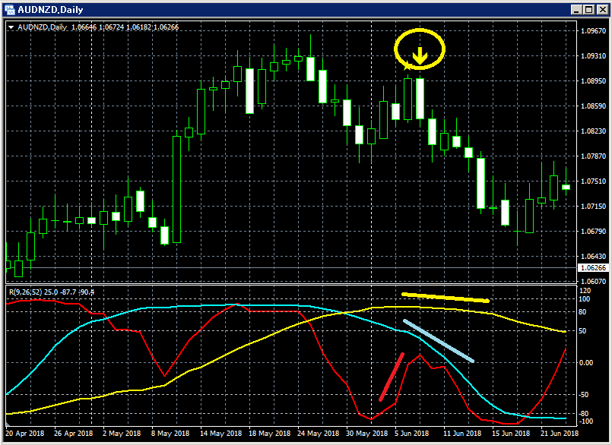The width and height of the screenshot is (612, 445).
Task: Maximize the AUDNZD chart window
Action: pyautogui.click(x=589, y=10)
